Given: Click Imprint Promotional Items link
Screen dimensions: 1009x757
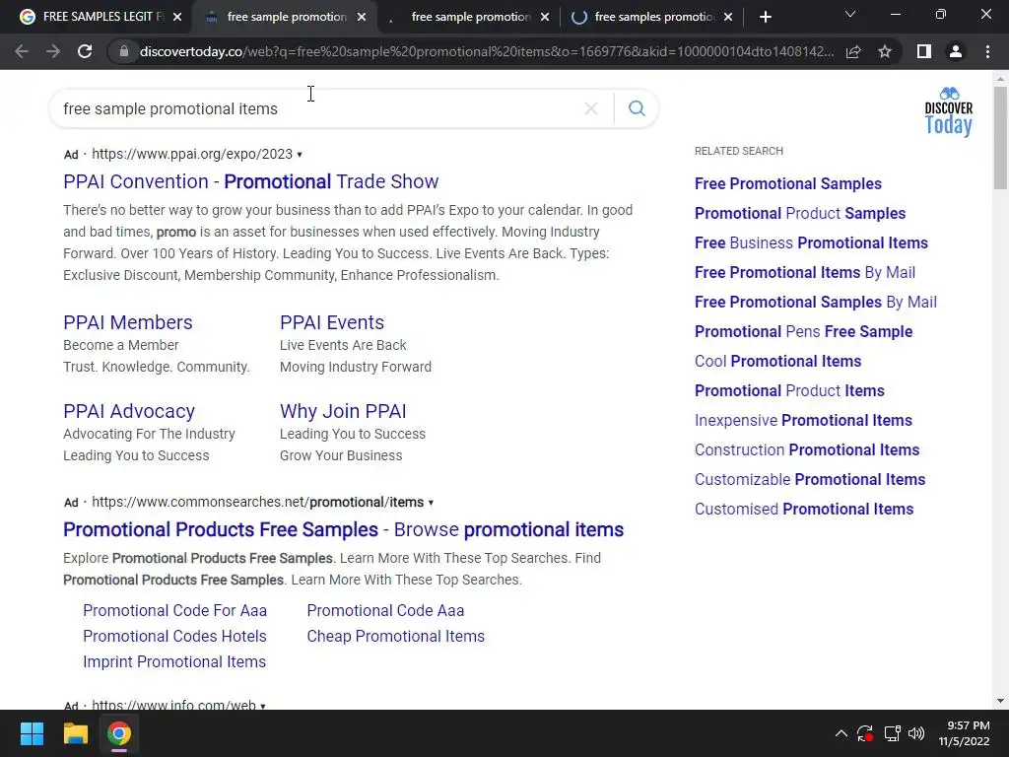Looking at the screenshot, I should coord(174,661).
